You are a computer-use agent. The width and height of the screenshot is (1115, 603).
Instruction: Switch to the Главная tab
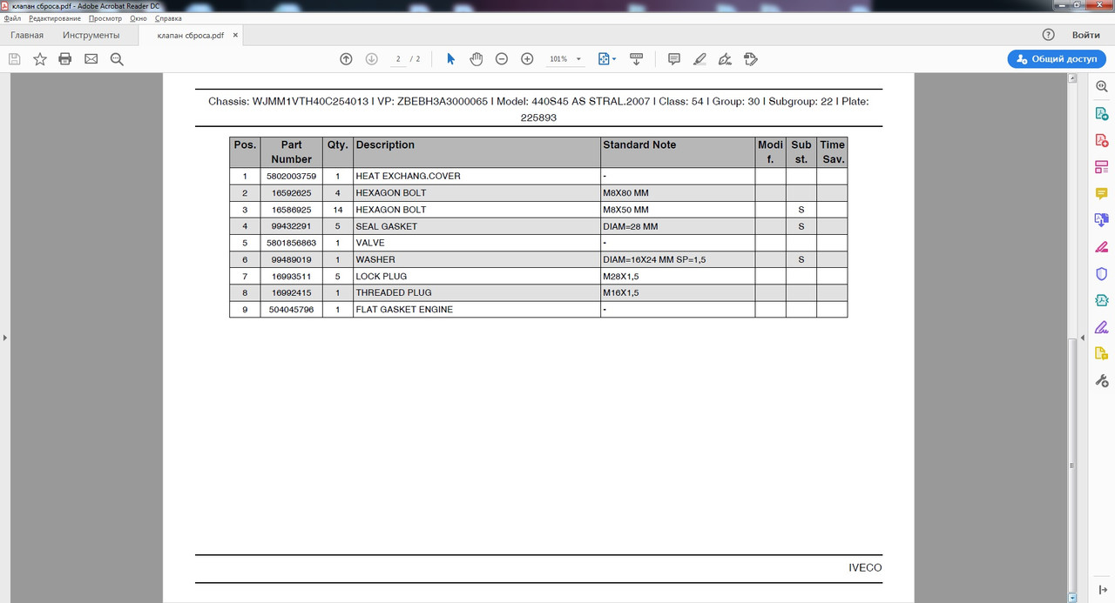(x=27, y=36)
